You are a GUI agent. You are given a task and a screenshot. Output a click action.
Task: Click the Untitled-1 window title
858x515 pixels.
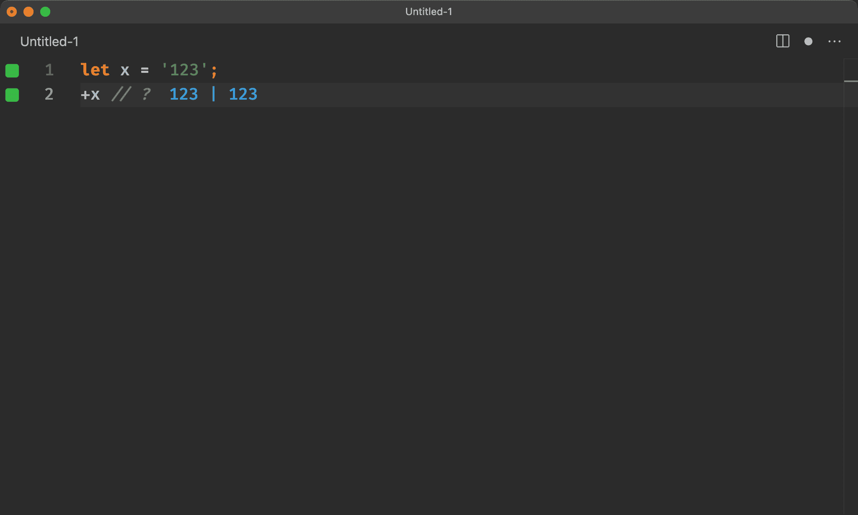429,12
